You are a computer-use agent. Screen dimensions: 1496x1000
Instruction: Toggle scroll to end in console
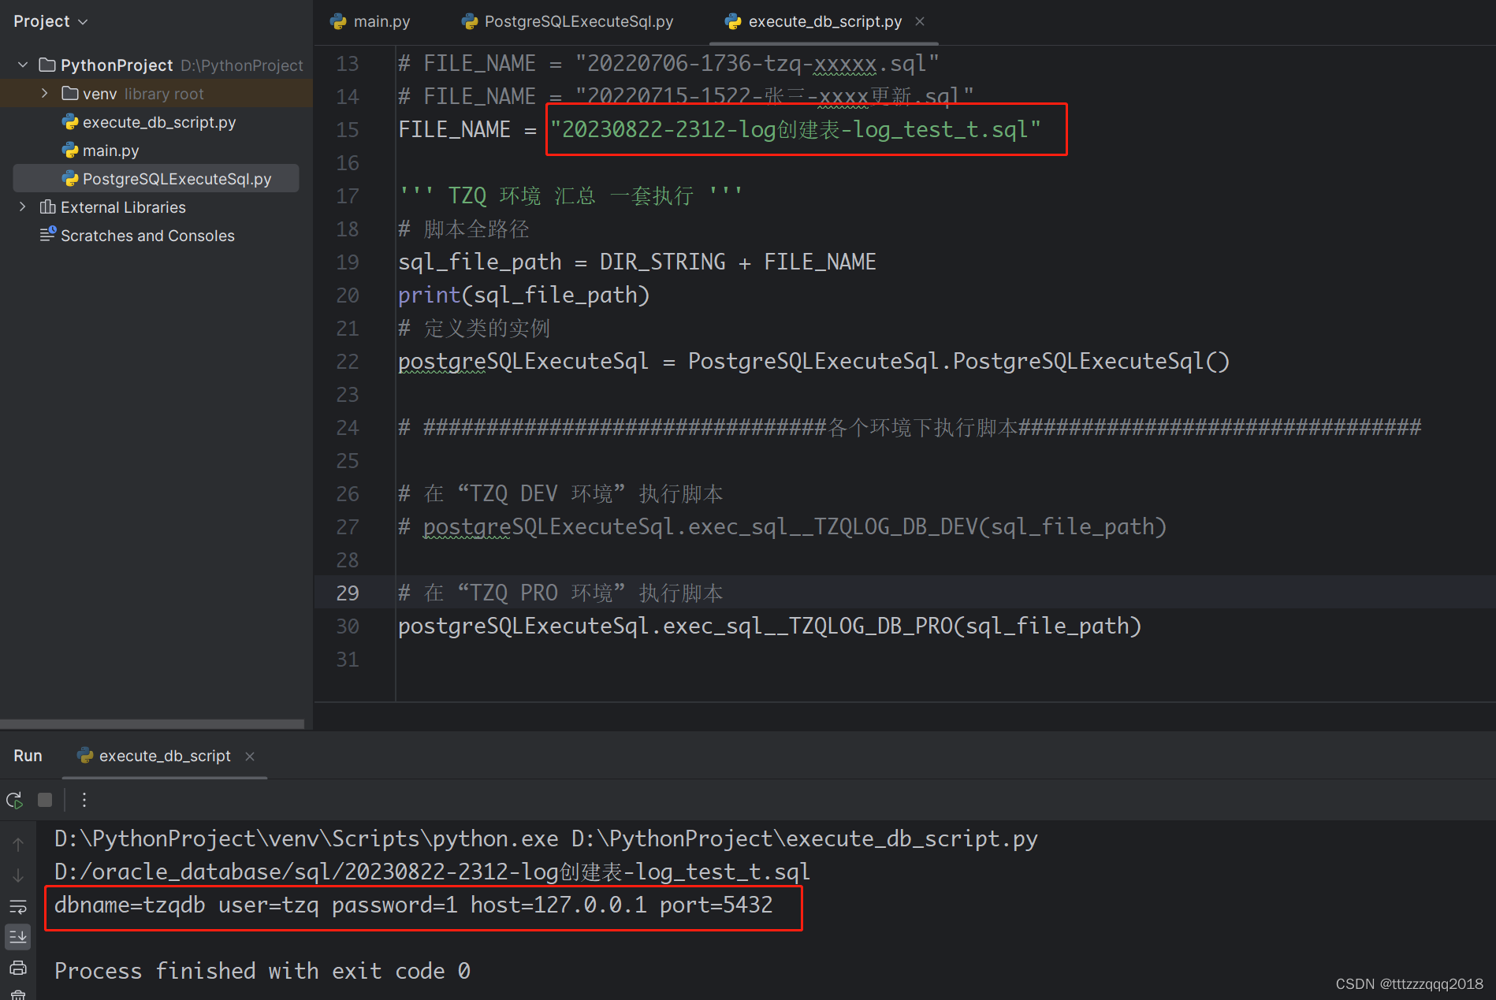18,937
